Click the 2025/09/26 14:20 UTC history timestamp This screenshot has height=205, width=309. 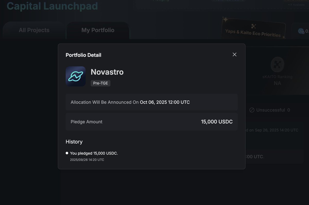(87, 160)
